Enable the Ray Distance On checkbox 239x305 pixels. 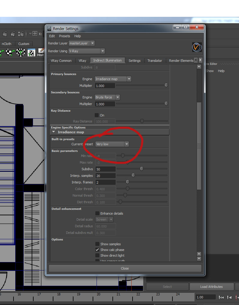tap(97, 115)
